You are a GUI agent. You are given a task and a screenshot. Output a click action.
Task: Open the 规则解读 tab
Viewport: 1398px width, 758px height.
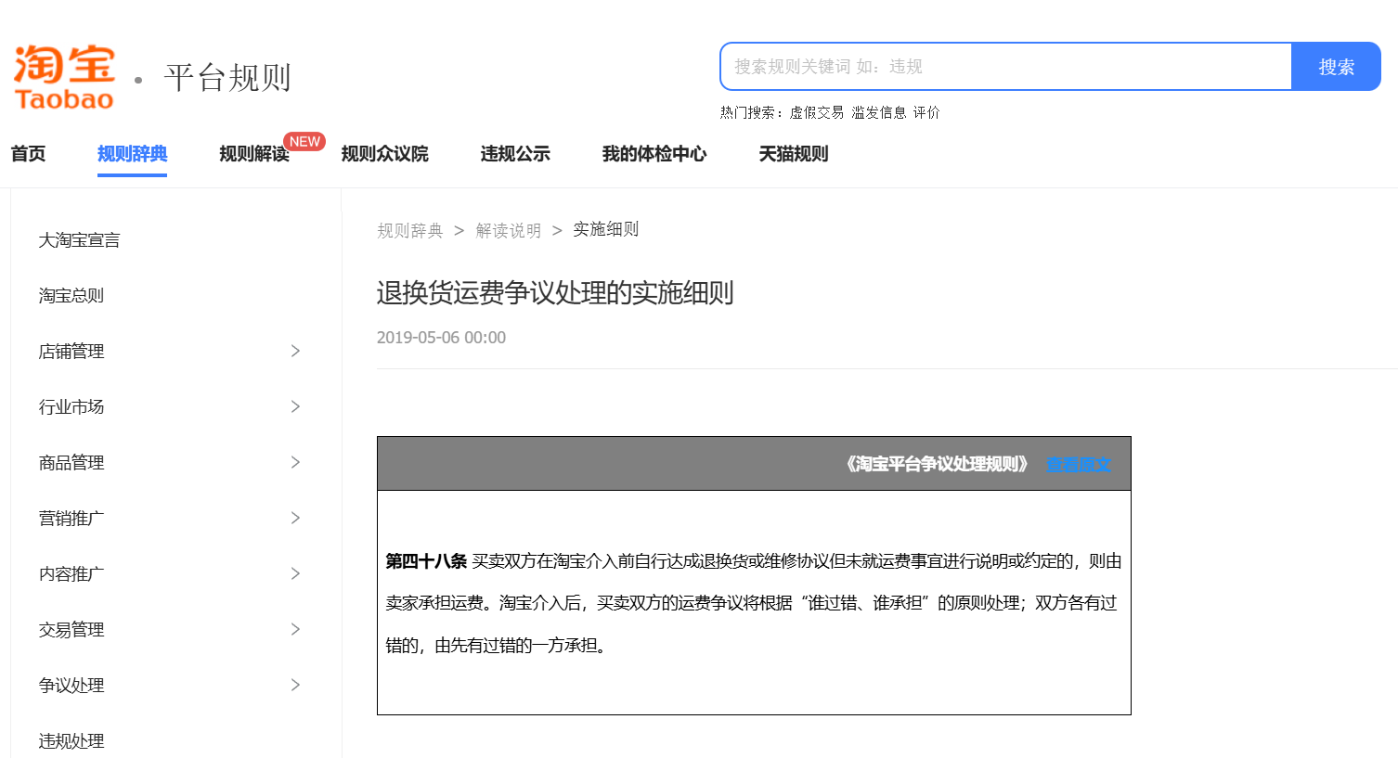pyautogui.click(x=254, y=154)
